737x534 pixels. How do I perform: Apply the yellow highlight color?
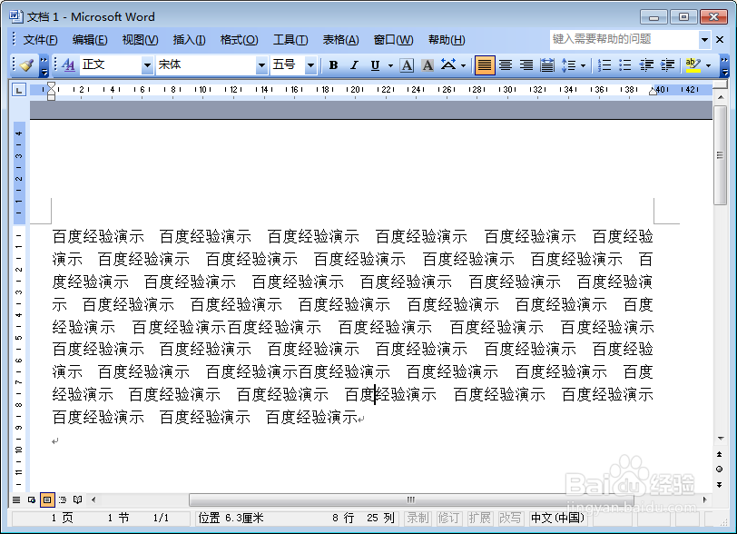click(693, 64)
